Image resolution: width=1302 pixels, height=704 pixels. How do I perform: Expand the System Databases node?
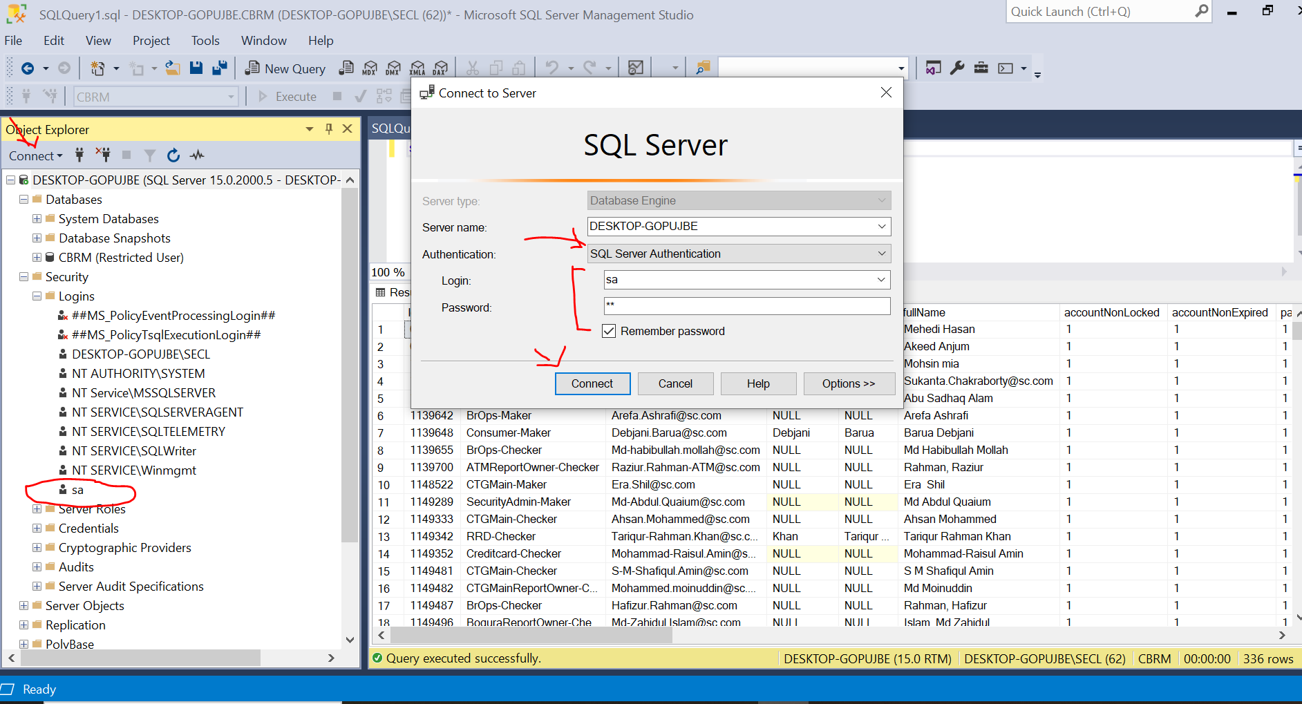(37, 218)
